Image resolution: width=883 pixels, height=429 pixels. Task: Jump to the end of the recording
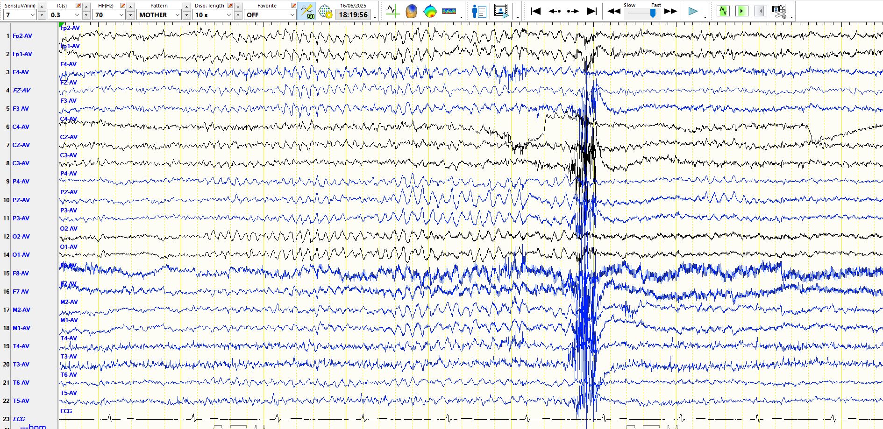592,11
